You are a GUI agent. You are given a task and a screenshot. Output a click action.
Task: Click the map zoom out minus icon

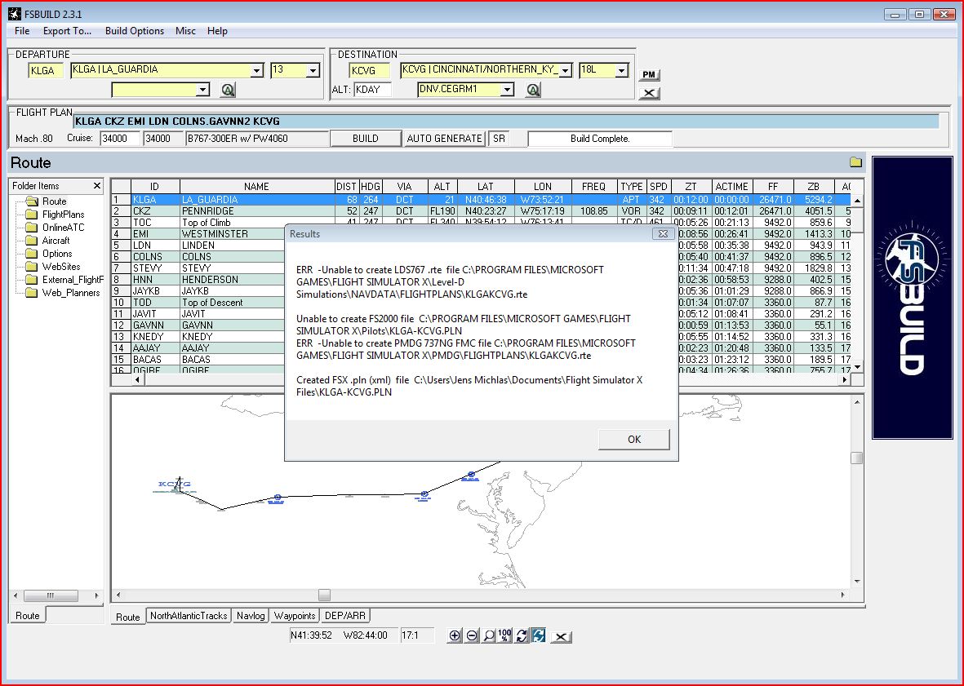(472, 635)
